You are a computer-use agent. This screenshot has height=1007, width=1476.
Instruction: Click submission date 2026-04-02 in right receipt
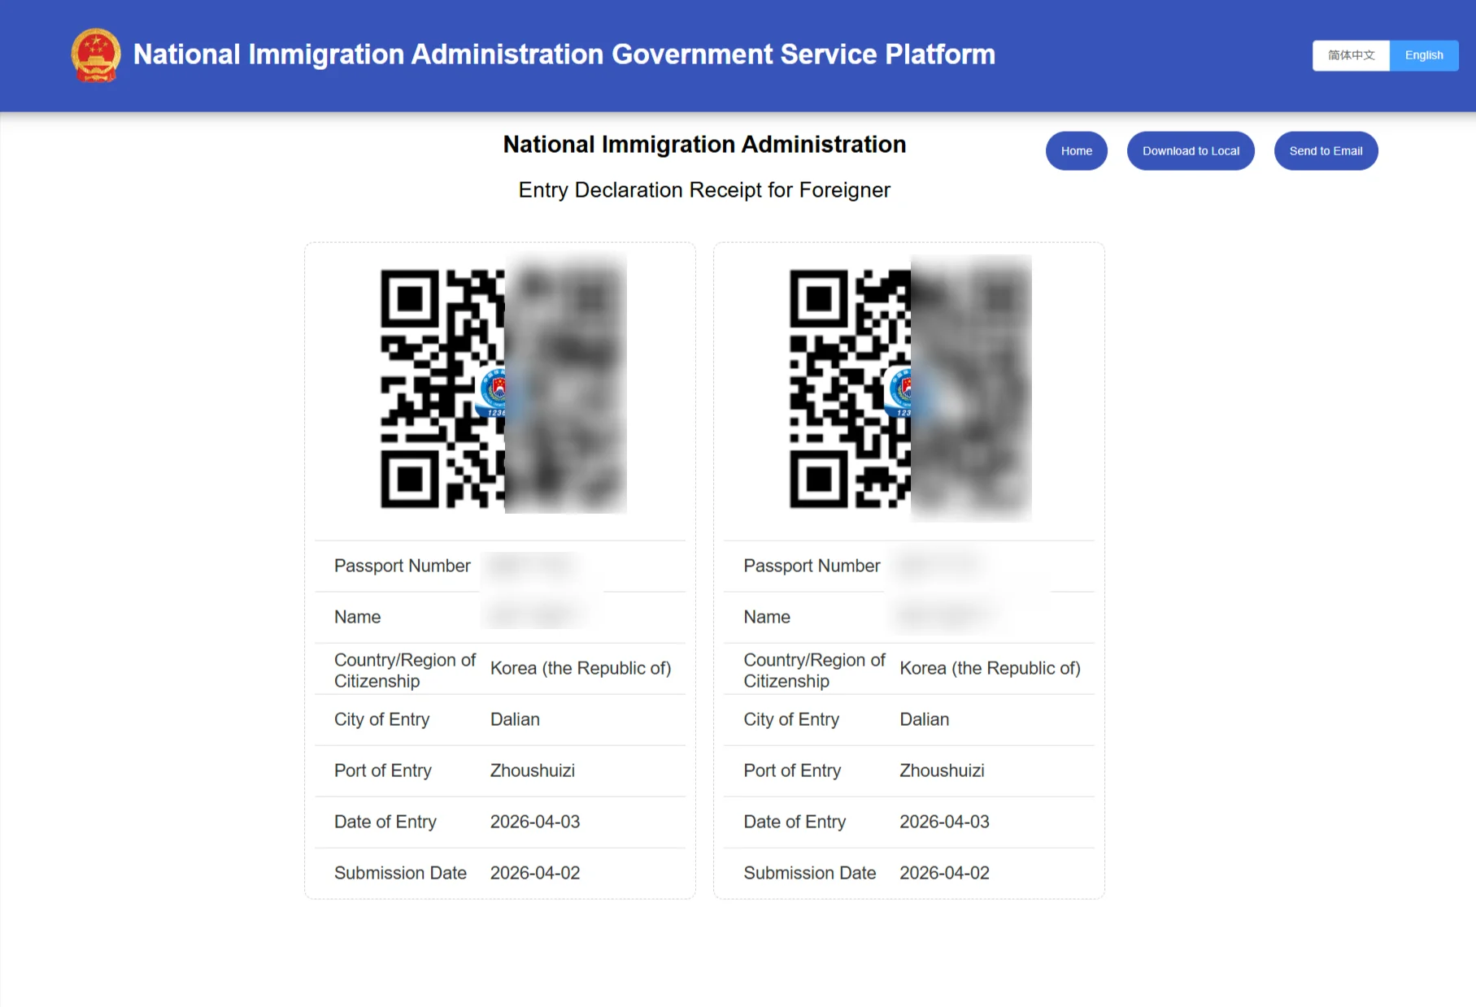[x=944, y=873]
